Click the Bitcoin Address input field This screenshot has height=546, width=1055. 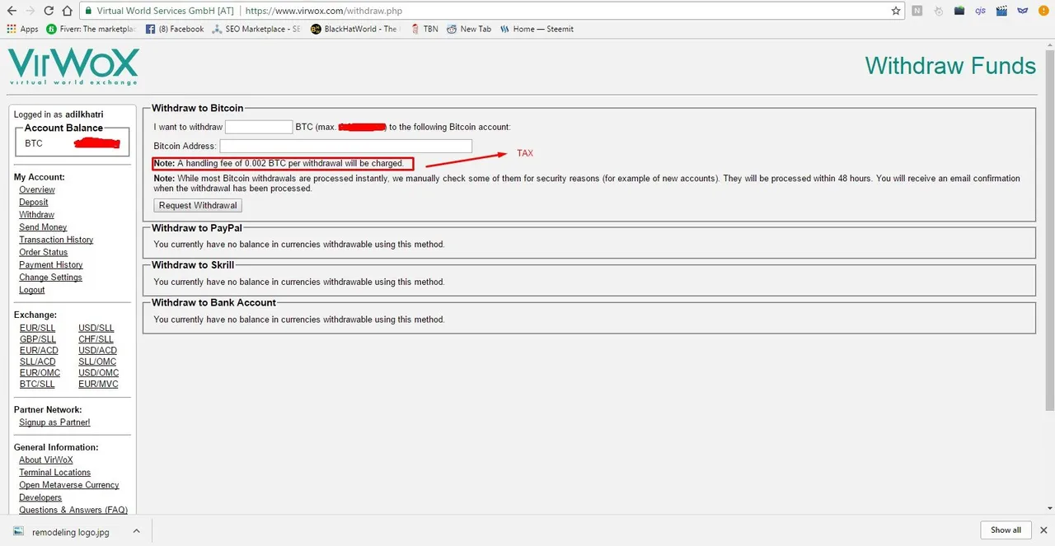[346, 146]
